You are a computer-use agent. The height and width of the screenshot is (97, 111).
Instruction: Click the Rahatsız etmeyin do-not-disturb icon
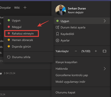coord(9,33)
